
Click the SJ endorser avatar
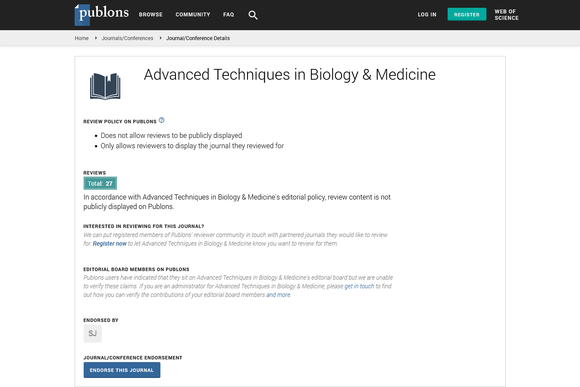tap(93, 334)
